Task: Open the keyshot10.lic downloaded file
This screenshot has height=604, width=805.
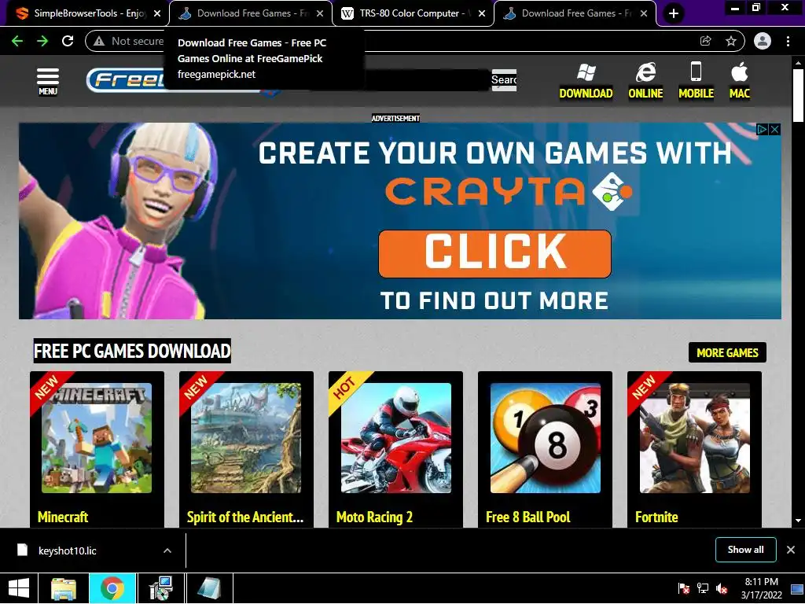Action: click(68, 551)
